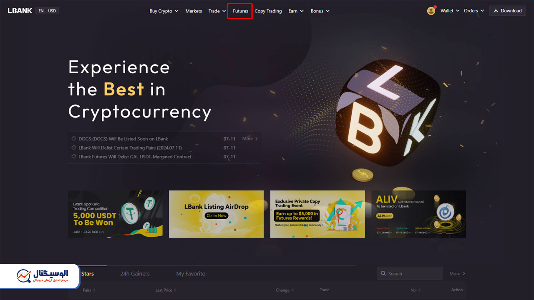Viewport: 534px width, 300px height.
Task: Click into the Search input field
Action: tap(410, 273)
